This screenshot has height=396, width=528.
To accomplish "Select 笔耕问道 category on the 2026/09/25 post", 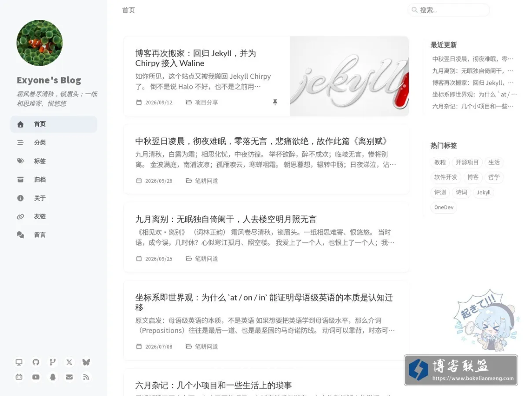I will (206, 259).
